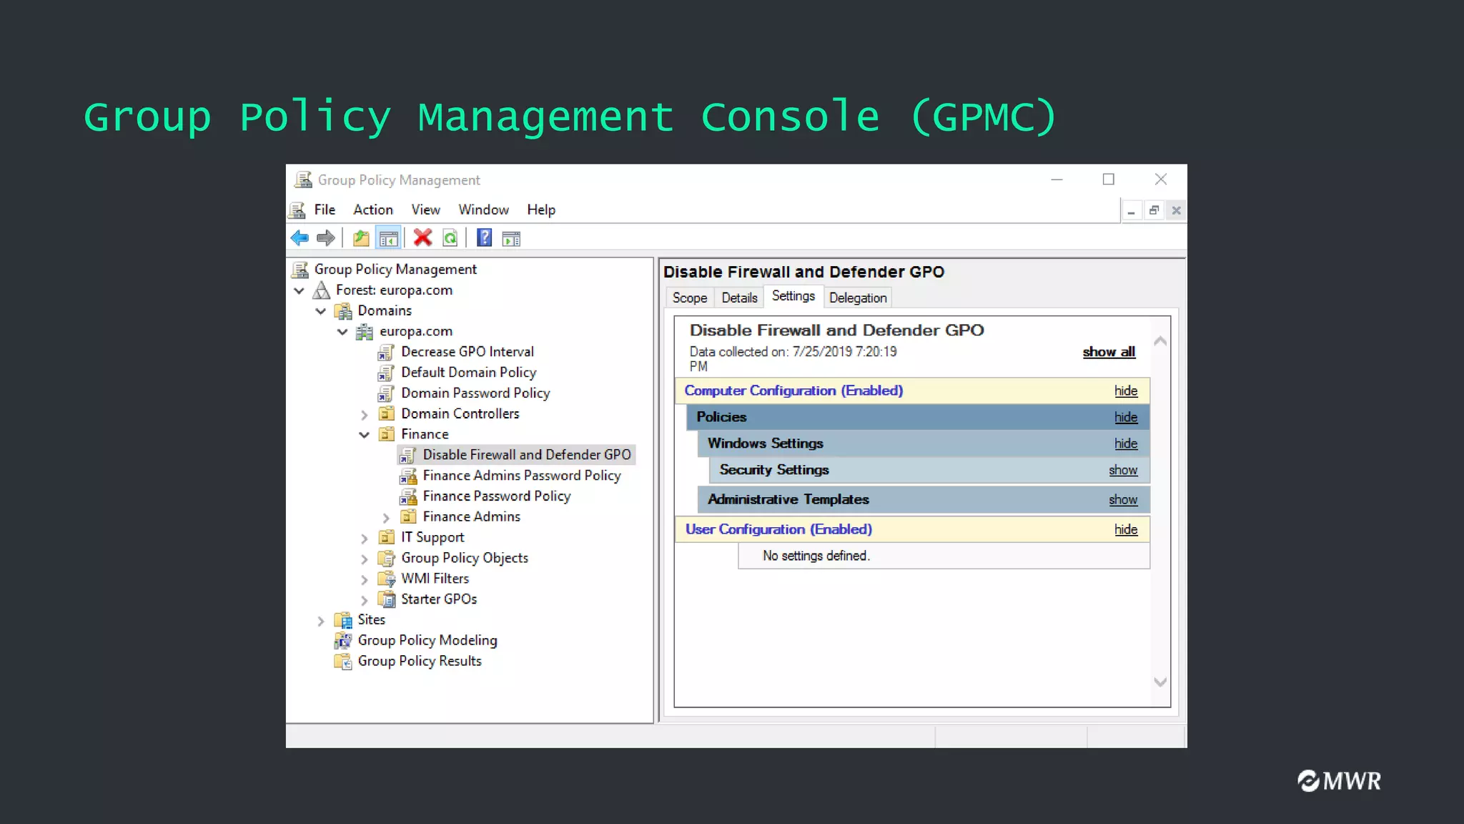Switch to the Details tab
This screenshot has height=824, width=1464.
click(739, 298)
